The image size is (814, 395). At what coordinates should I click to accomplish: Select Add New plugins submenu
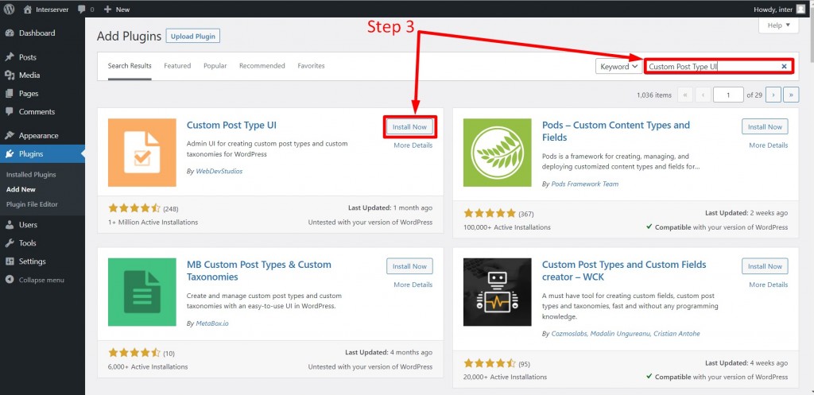[21, 189]
